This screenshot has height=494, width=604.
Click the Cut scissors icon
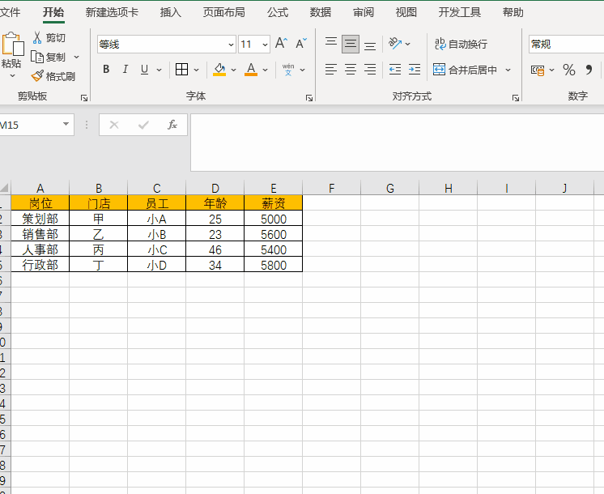click(x=37, y=37)
